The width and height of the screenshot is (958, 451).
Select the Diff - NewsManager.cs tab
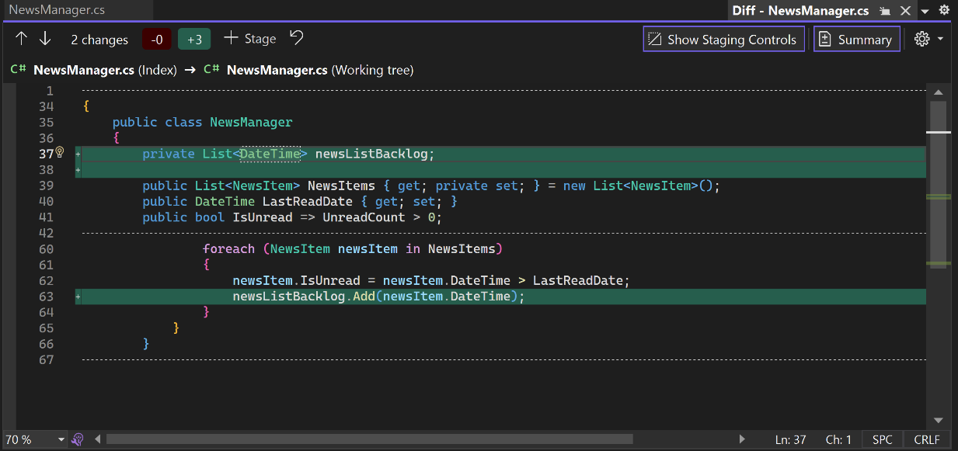coord(800,11)
